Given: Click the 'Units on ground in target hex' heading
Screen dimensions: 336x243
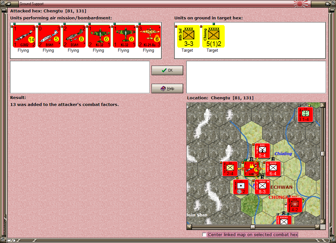Looking at the screenshot, I should [x=209, y=18].
